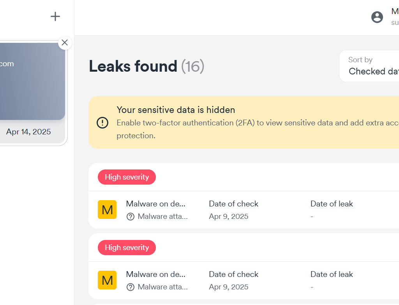Click help icon beside first Malware atta... text
The height and width of the screenshot is (305, 399).
click(130, 217)
